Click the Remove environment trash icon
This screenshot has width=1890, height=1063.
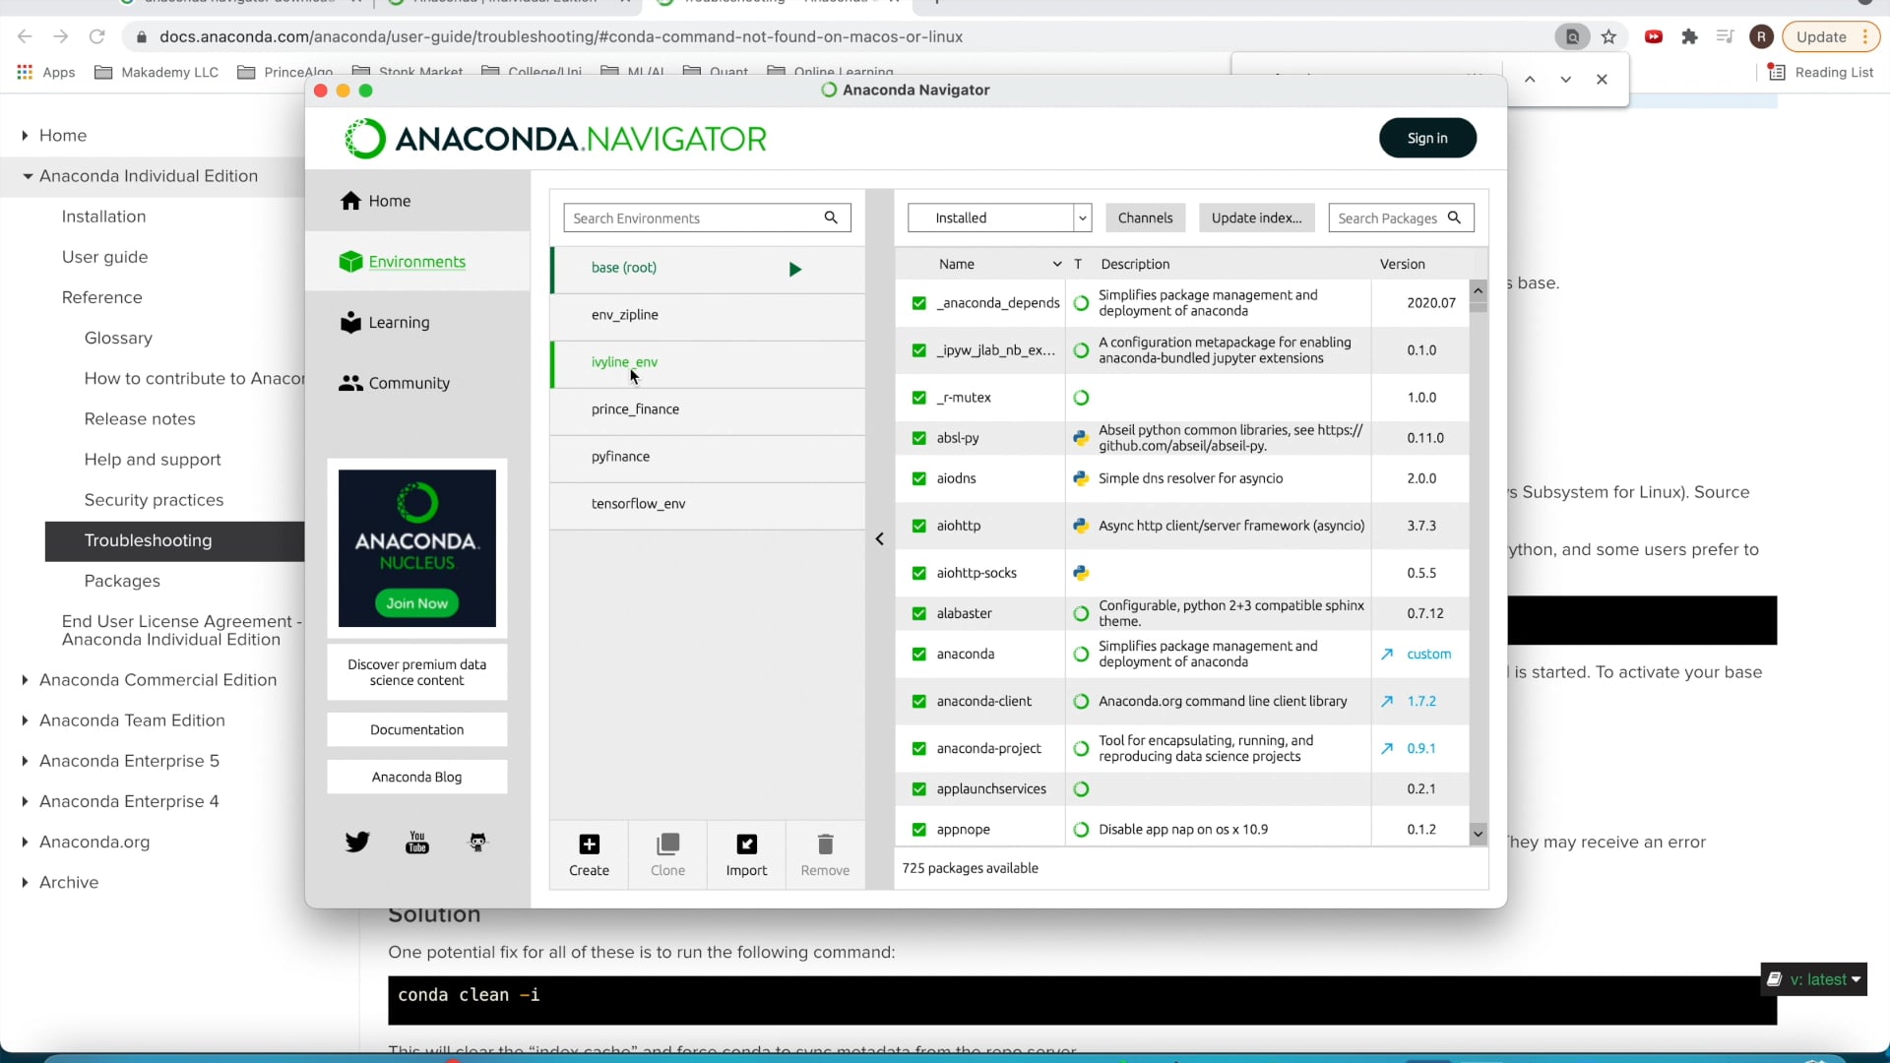[825, 844]
